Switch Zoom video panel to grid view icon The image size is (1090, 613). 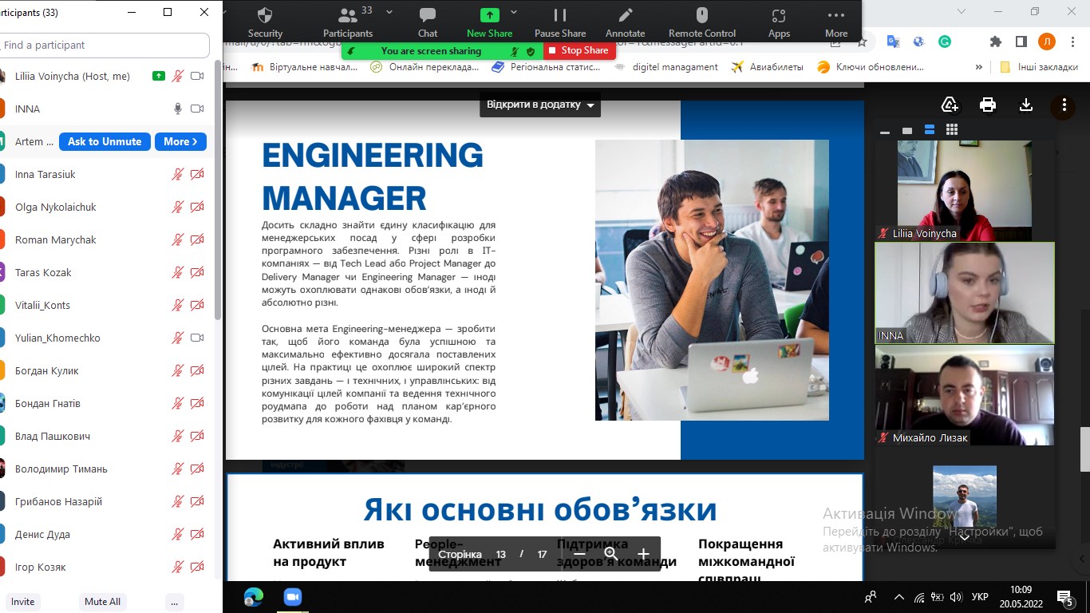coord(951,129)
